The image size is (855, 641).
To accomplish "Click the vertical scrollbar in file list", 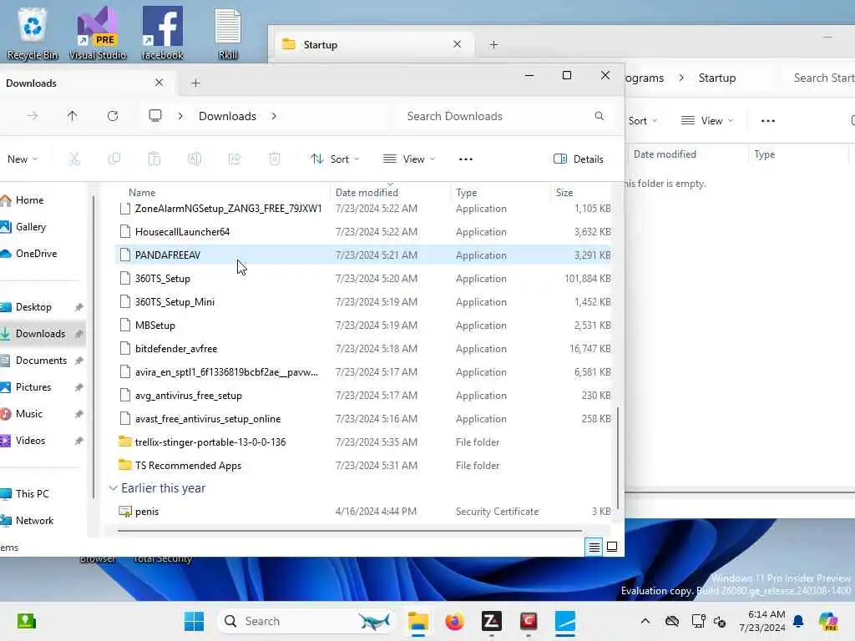I will pyautogui.click(x=617, y=458).
